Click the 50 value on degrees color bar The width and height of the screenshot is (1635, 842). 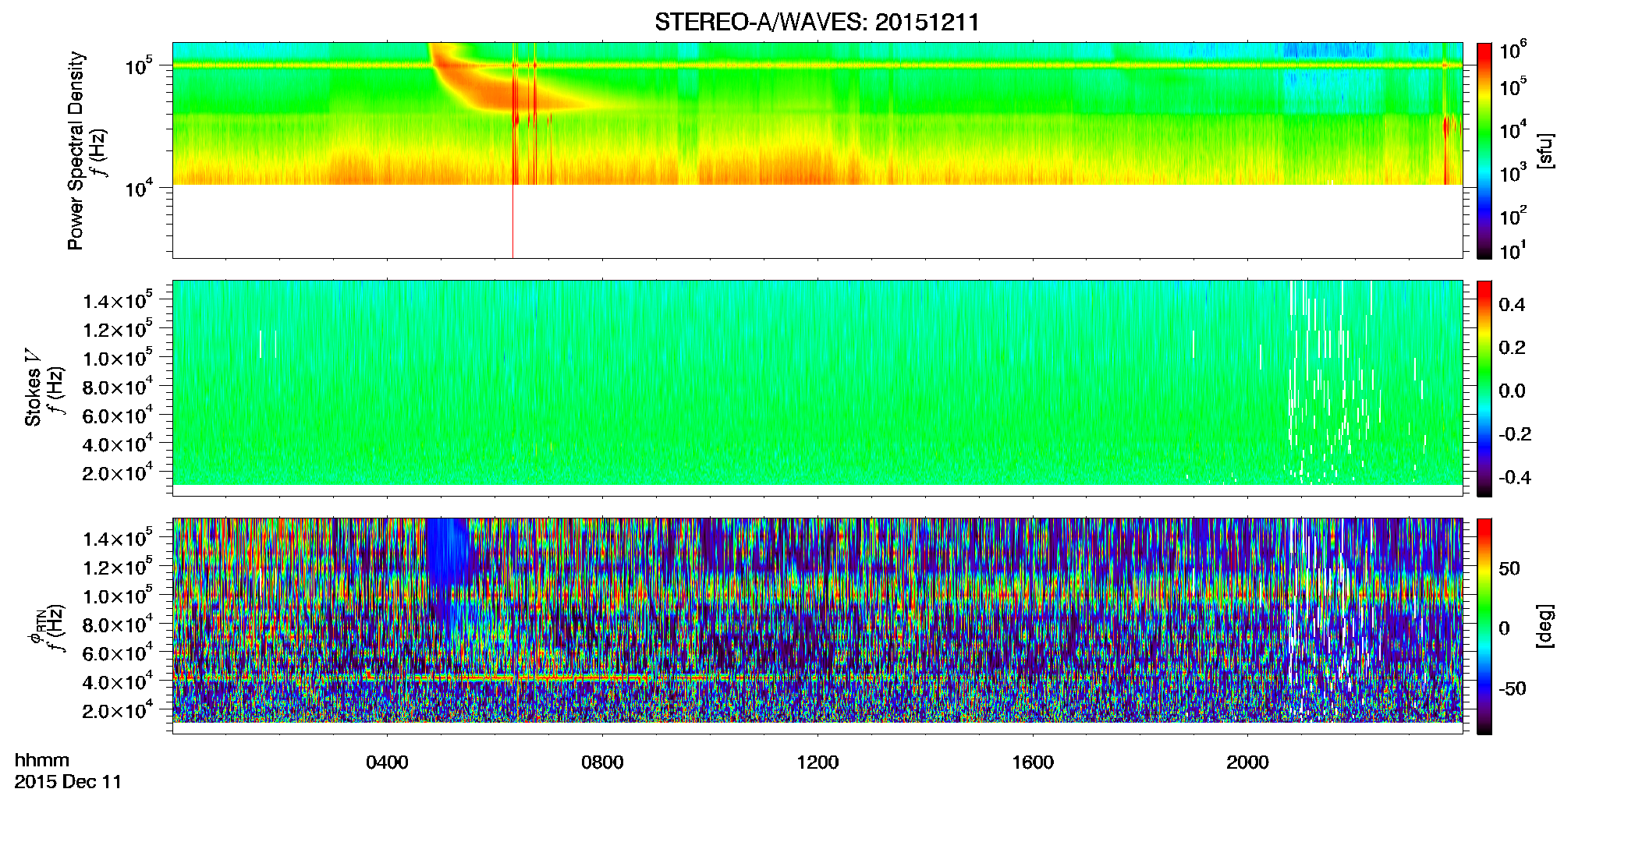(1509, 568)
